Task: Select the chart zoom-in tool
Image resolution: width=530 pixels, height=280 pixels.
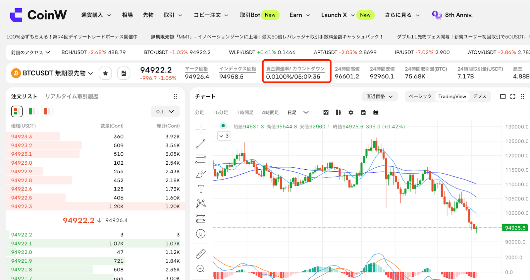Action: pos(200,268)
